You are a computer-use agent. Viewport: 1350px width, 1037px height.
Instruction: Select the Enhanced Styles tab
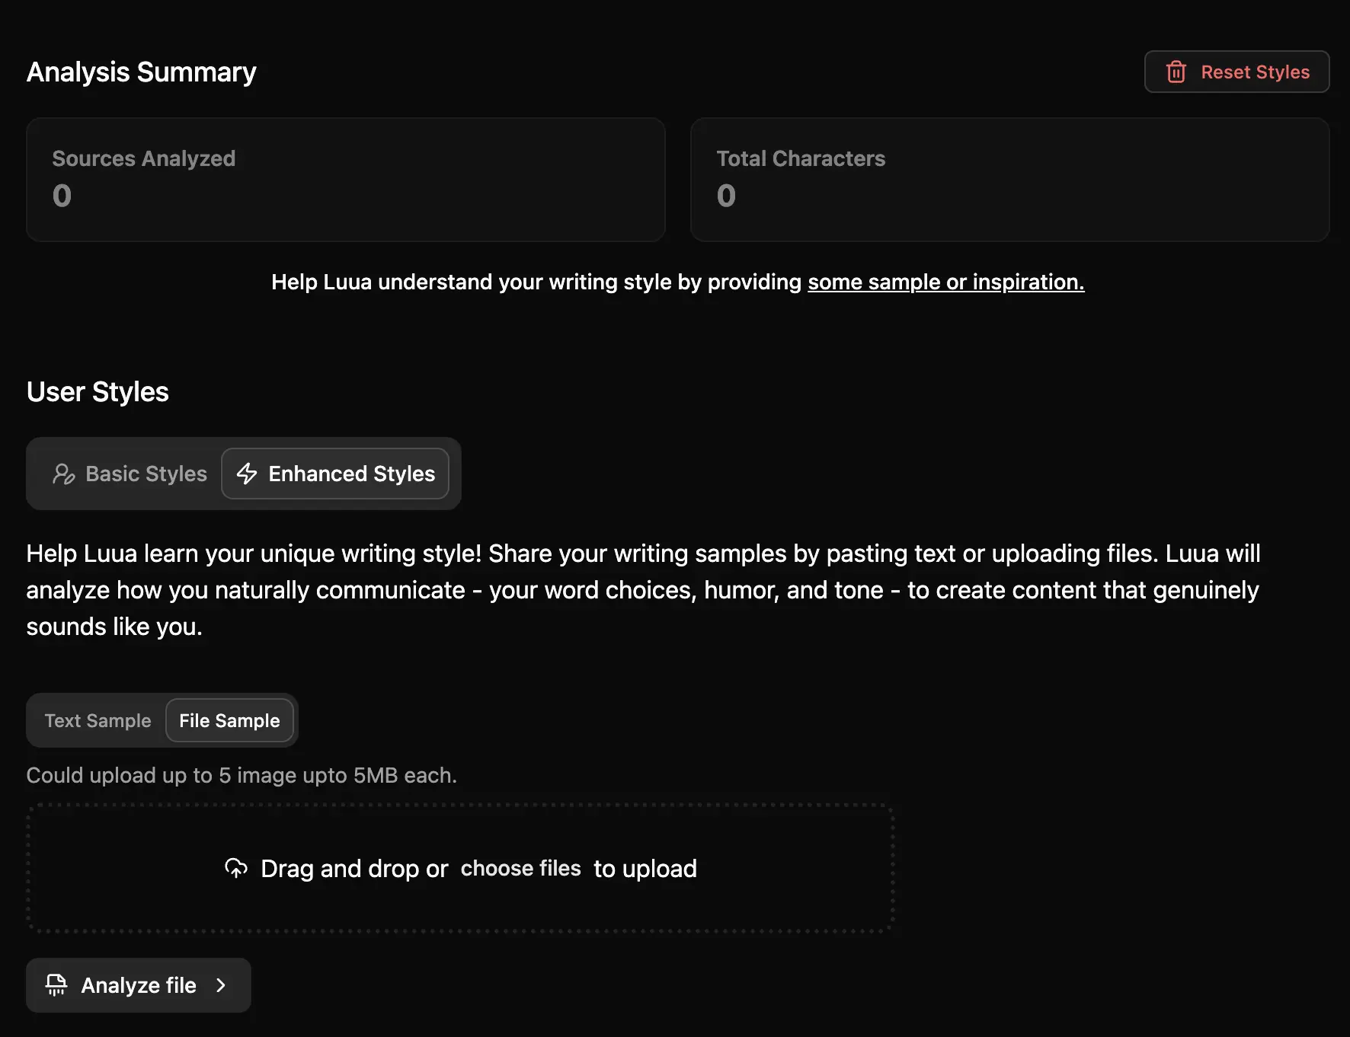(x=350, y=474)
